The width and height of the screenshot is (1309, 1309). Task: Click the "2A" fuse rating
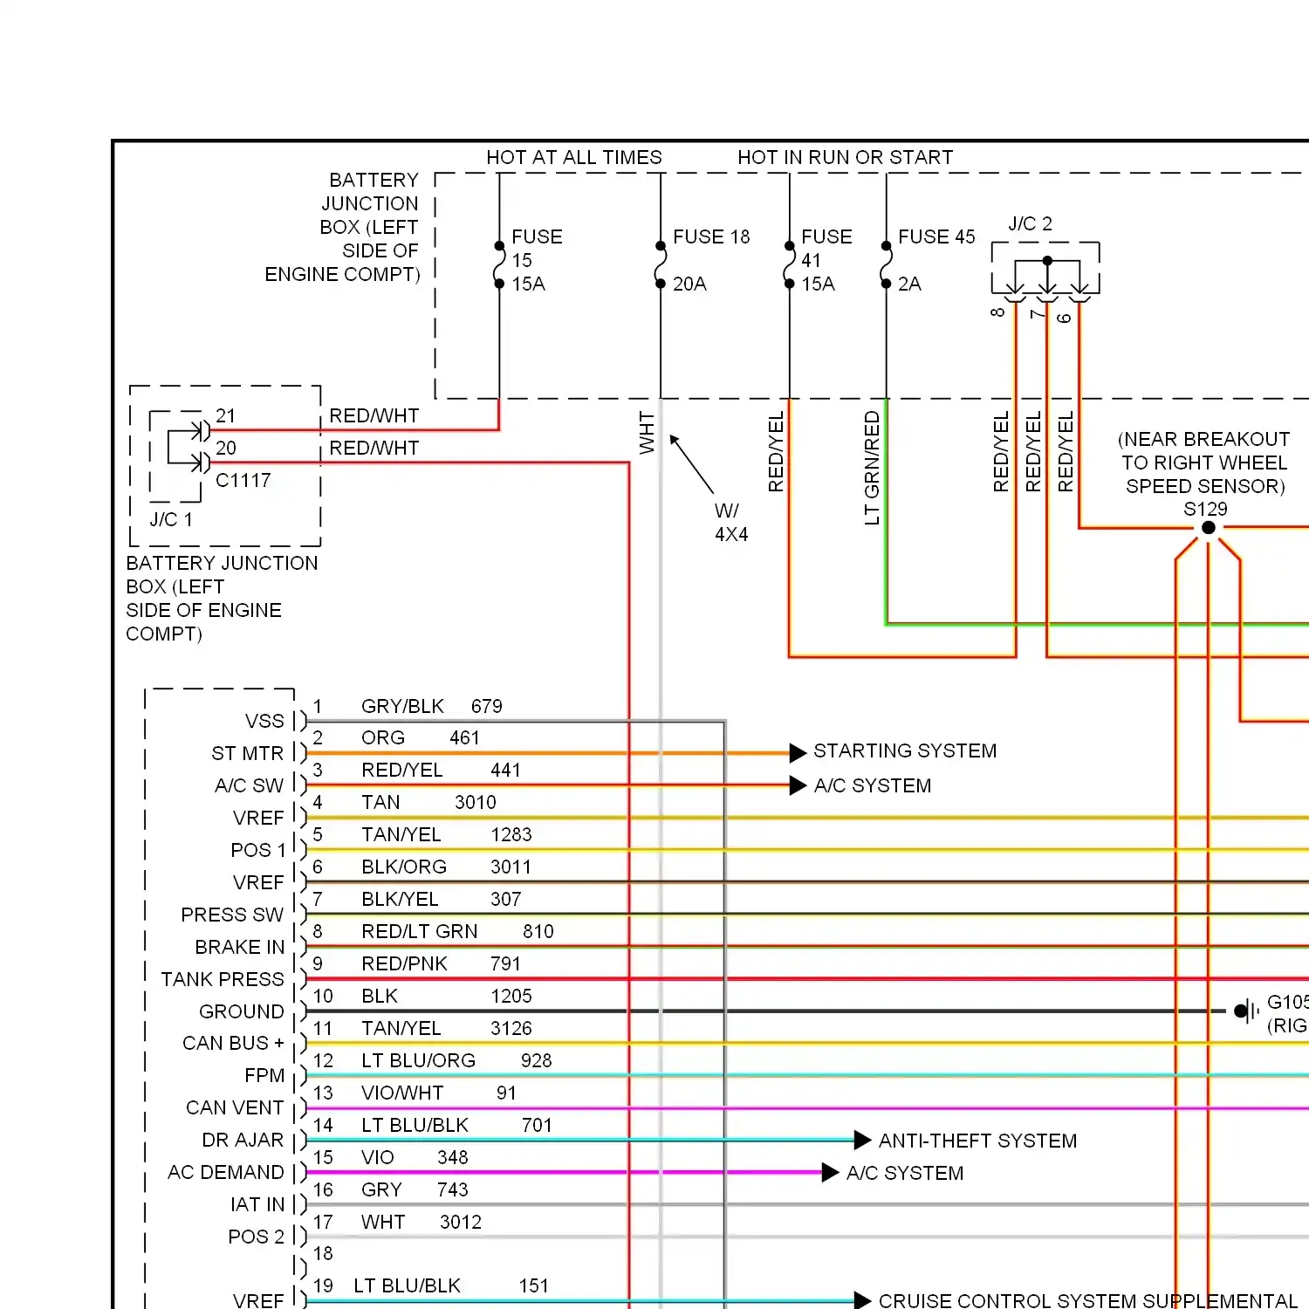point(909,284)
